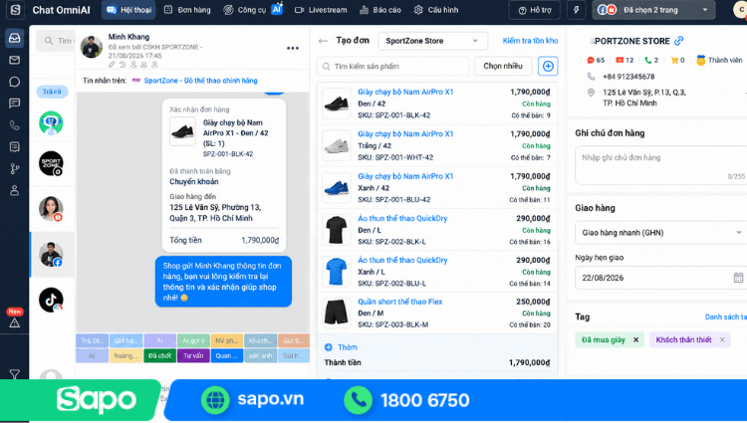Select the Áo thun thể thao QuickDry Xanh / L
The width and height of the screenshot is (747, 423).
(x=436, y=271)
